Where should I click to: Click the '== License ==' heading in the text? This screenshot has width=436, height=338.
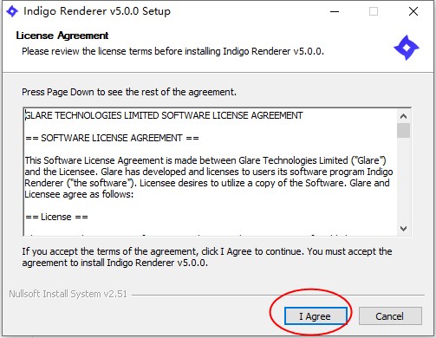[x=56, y=217]
